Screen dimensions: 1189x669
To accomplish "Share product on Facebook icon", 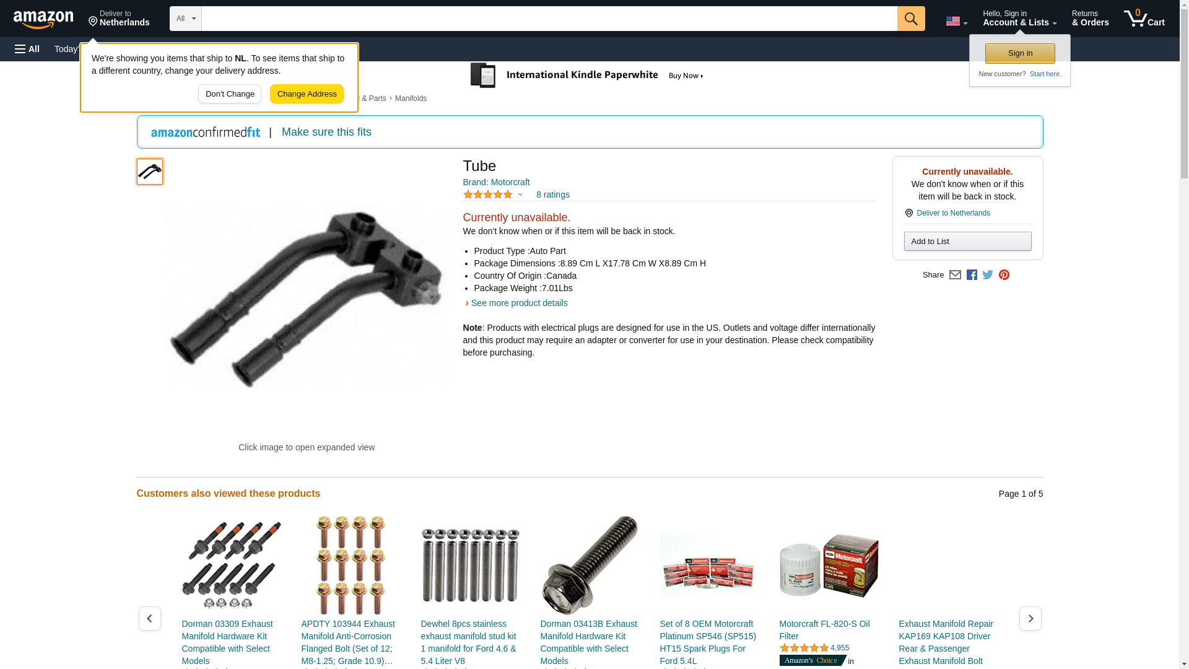I will (972, 275).
